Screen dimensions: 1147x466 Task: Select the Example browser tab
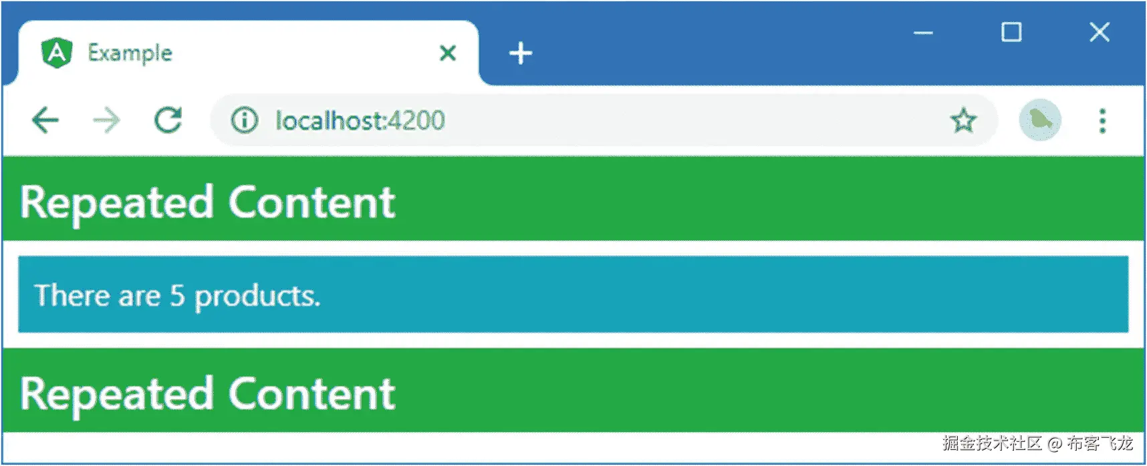pos(248,53)
